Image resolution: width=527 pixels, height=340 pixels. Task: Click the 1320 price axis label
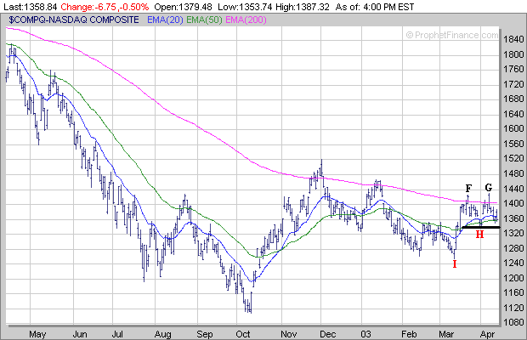513,233
